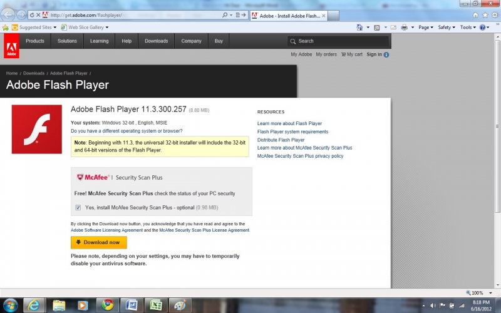501x313 pixels.
Task: Click the Adobe logo in the site header
Action: (11, 46)
